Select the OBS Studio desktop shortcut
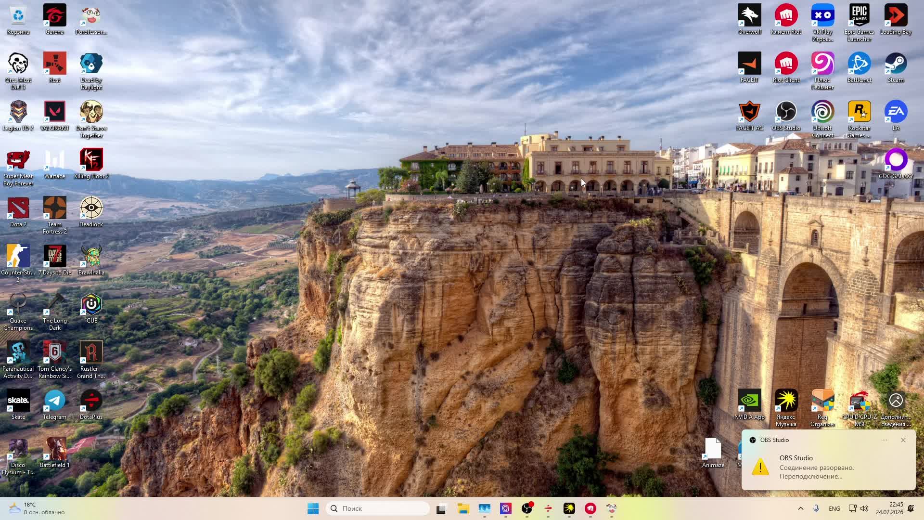 [x=786, y=116]
